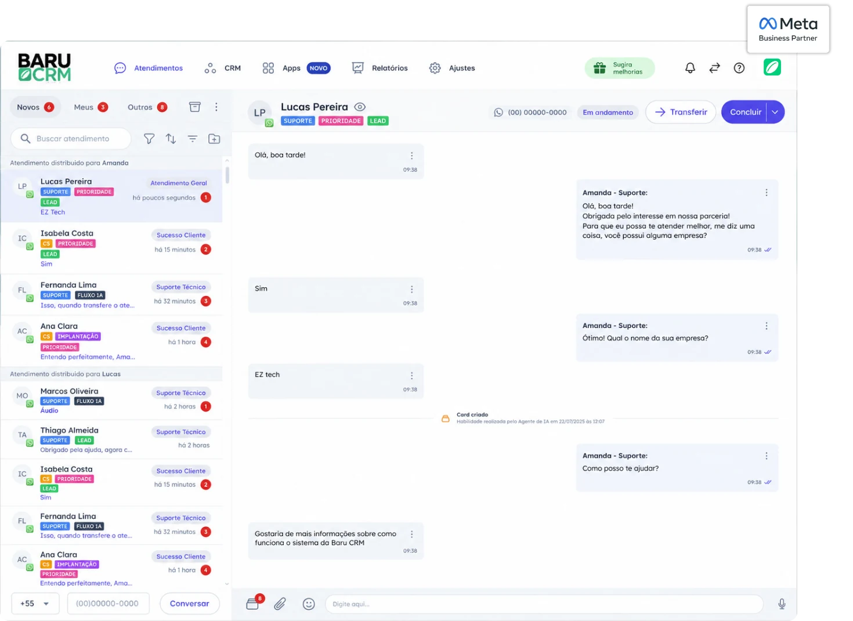Click the conversation list scrollbar

227,174
